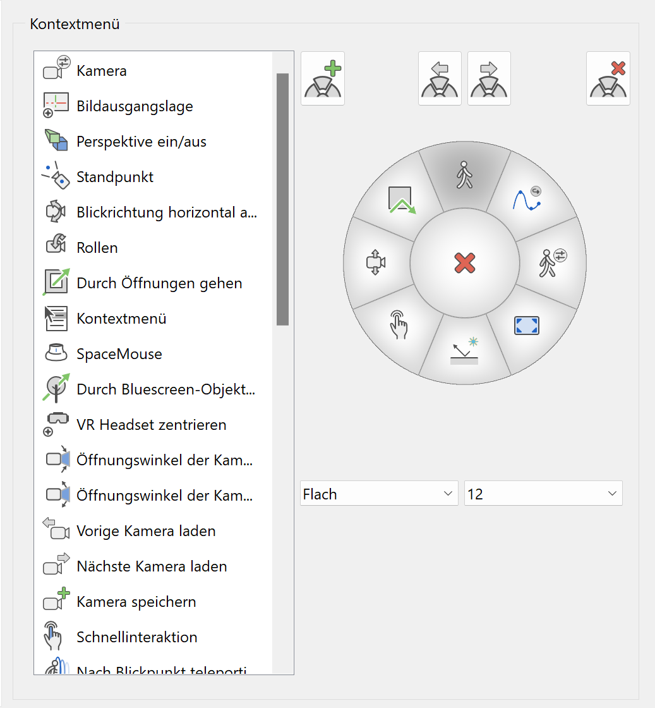The image size is (655, 708).
Task: Click the add pie menu button with green plus
Action: tap(323, 78)
